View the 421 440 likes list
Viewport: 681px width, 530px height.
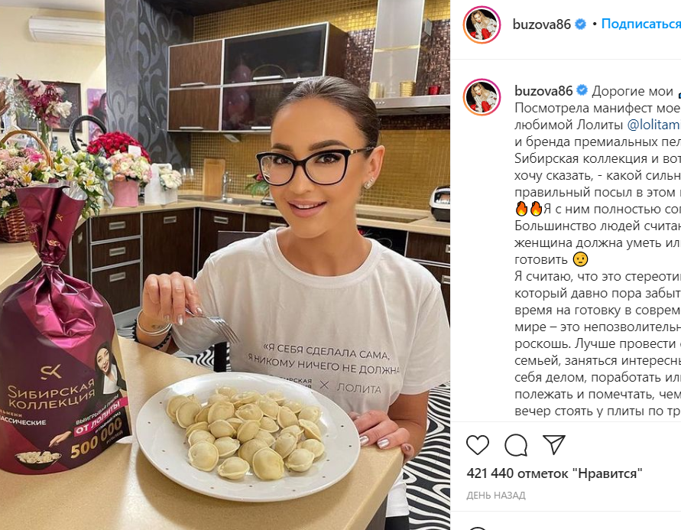pos(555,473)
